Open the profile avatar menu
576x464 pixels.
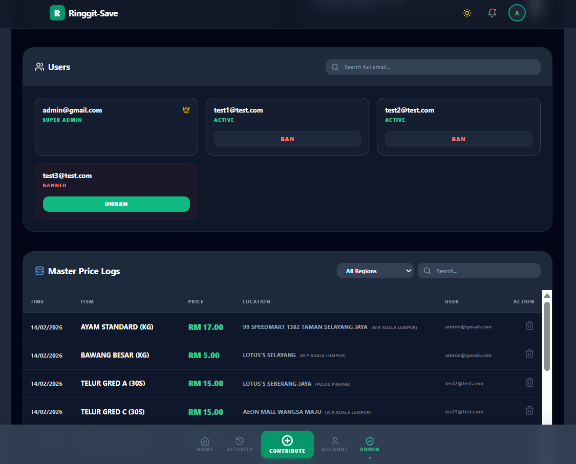pyautogui.click(x=517, y=13)
